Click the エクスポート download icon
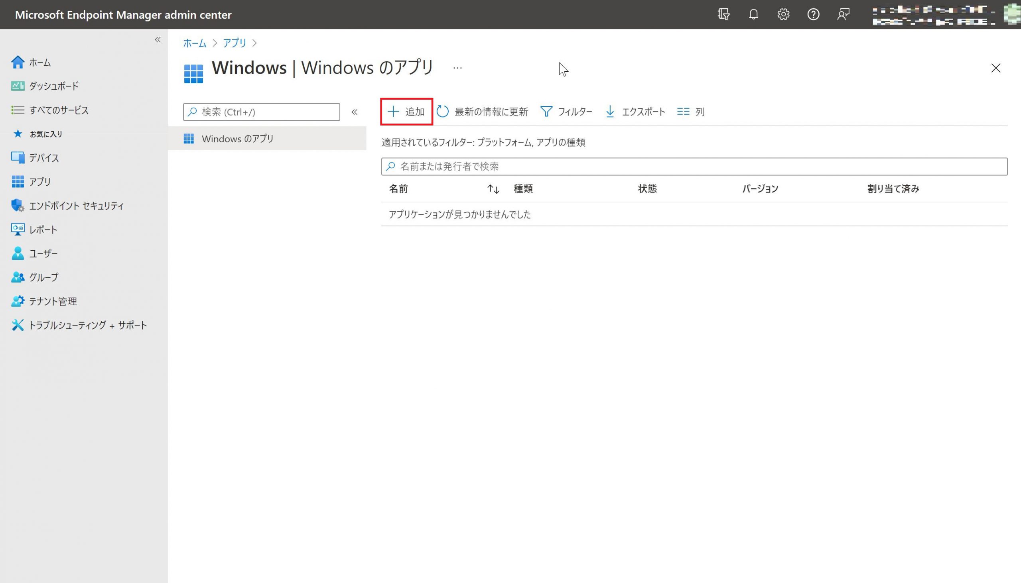 [610, 111]
